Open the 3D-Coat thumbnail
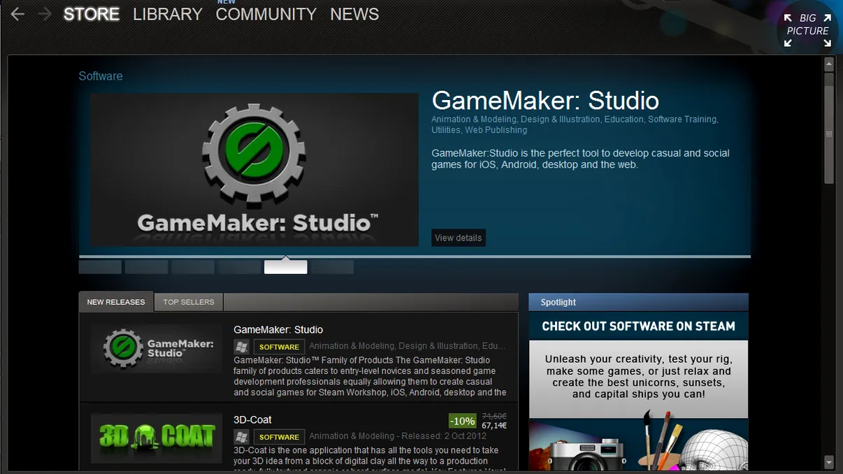Viewport: 843px width, 474px height. (157, 438)
